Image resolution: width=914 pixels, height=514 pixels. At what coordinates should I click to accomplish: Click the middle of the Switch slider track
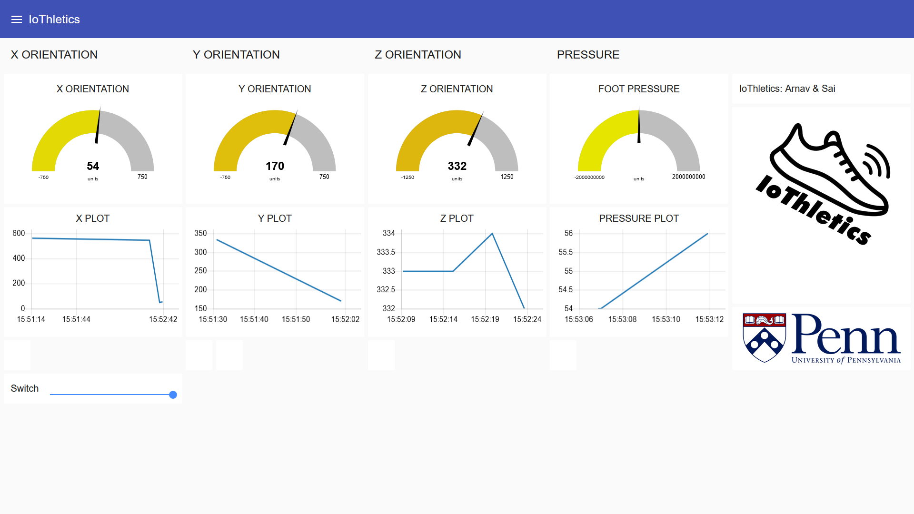pos(112,395)
